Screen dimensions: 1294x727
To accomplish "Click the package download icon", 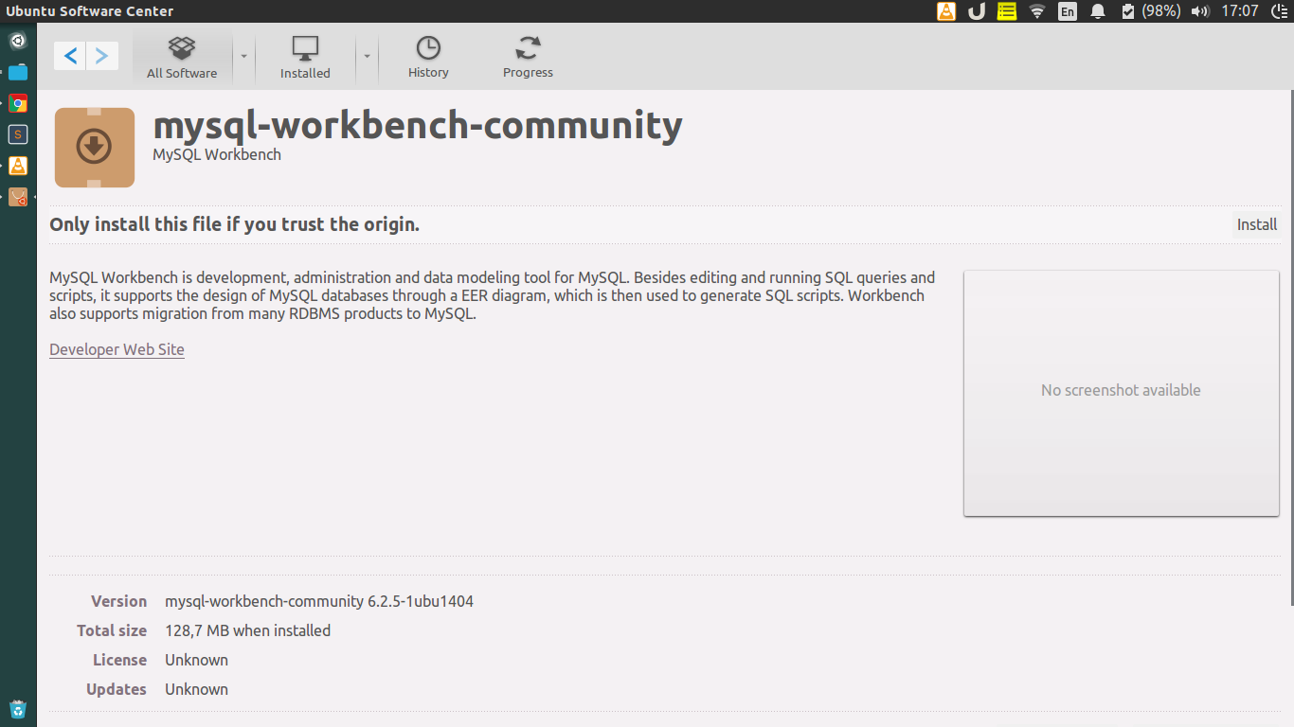I will pos(95,148).
